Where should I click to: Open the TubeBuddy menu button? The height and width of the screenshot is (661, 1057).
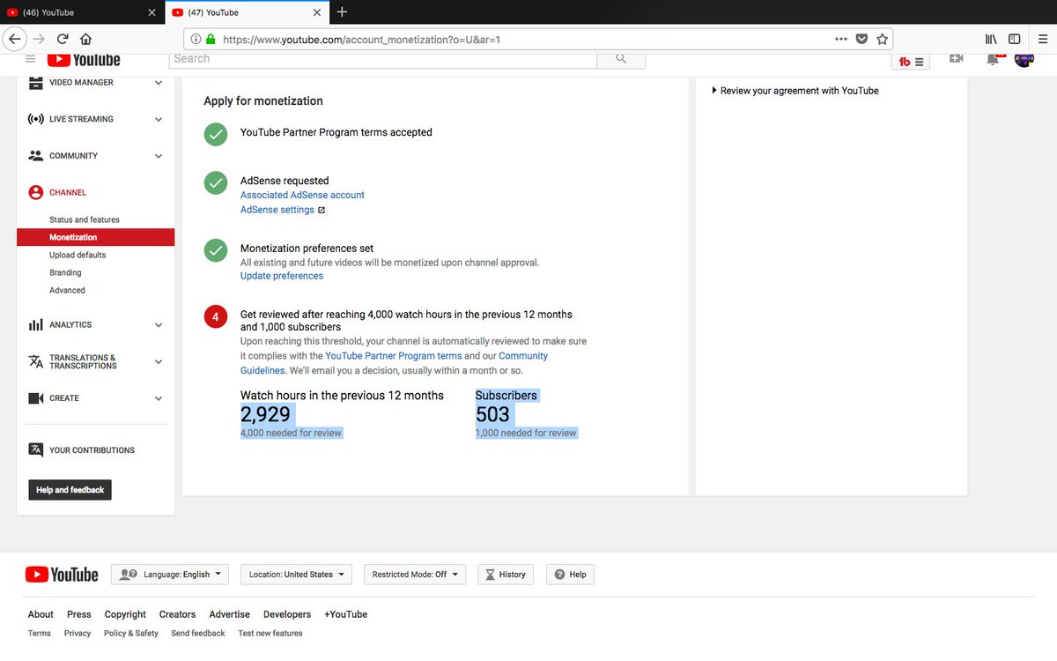click(911, 61)
